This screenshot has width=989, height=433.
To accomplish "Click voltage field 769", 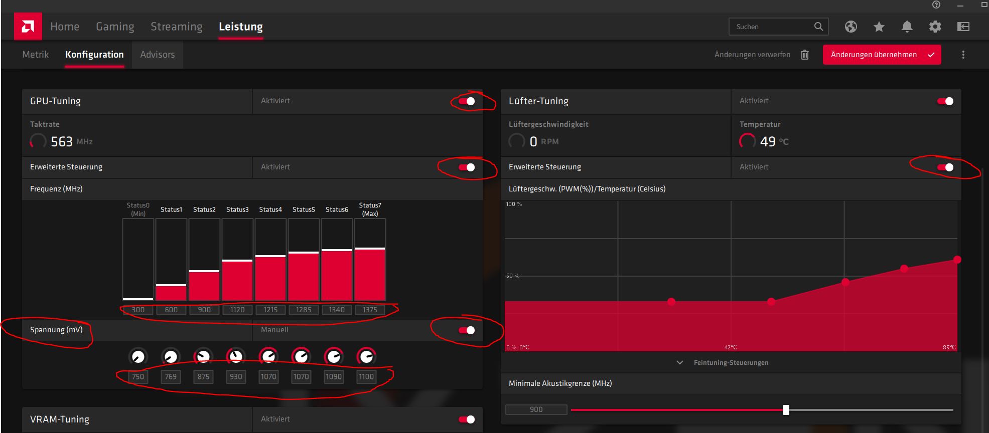I will (171, 377).
